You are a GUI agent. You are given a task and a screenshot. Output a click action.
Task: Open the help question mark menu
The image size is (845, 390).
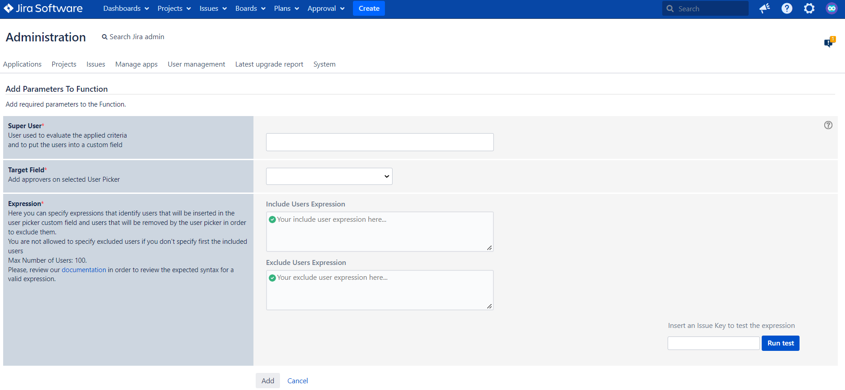[x=787, y=9]
